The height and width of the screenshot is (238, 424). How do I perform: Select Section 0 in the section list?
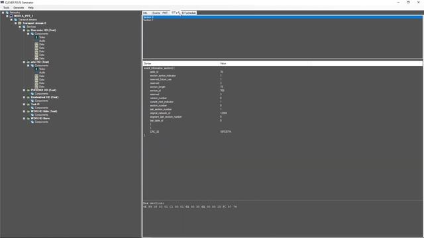click(282, 17)
